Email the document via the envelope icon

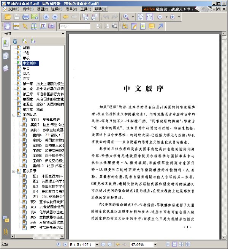pos(35,17)
